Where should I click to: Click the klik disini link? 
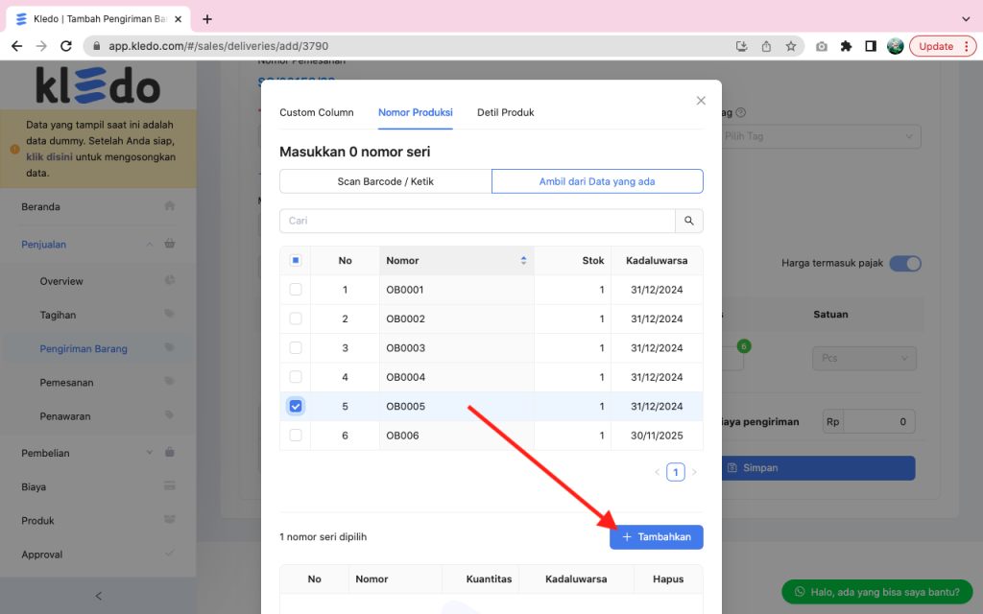click(50, 156)
